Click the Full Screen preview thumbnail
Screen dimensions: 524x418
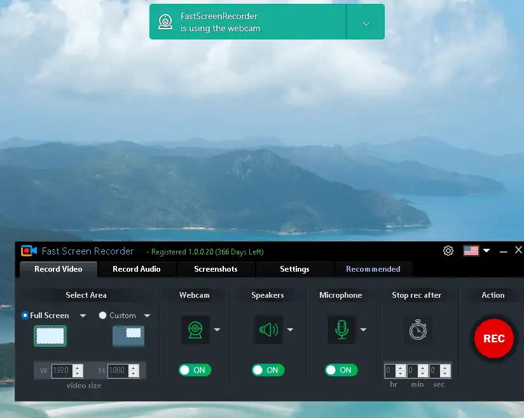(x=50, y=335)
